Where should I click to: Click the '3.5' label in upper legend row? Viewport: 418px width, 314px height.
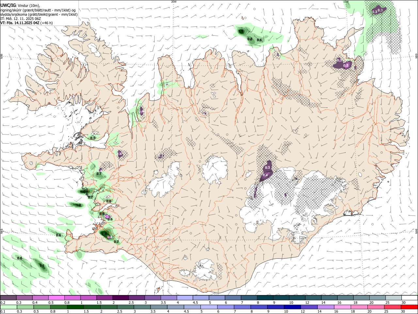click(x=163, y=303)
